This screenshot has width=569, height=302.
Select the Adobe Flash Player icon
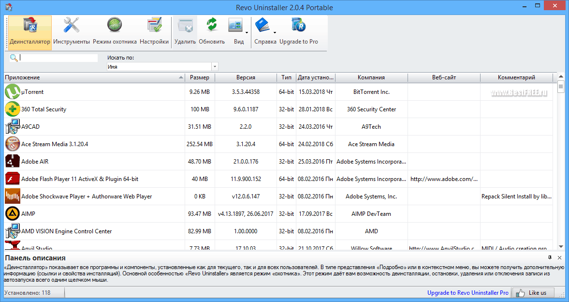click(13, 179)
